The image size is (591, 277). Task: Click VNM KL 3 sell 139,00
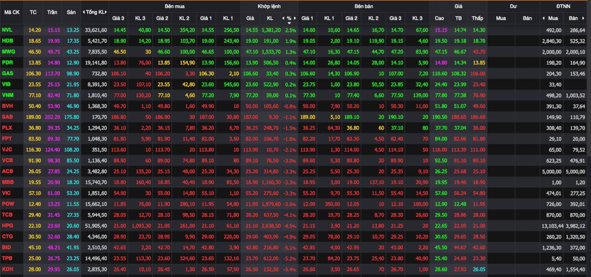tap(420, 95)
